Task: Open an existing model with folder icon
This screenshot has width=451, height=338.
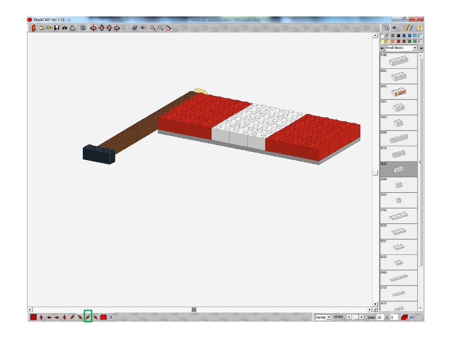Action: click(x=49, y=28)
